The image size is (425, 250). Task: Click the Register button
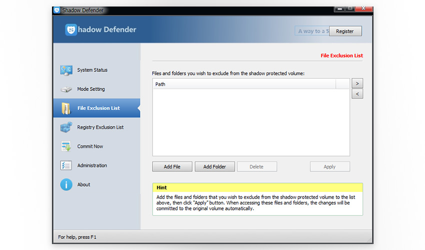pos(345,31)
